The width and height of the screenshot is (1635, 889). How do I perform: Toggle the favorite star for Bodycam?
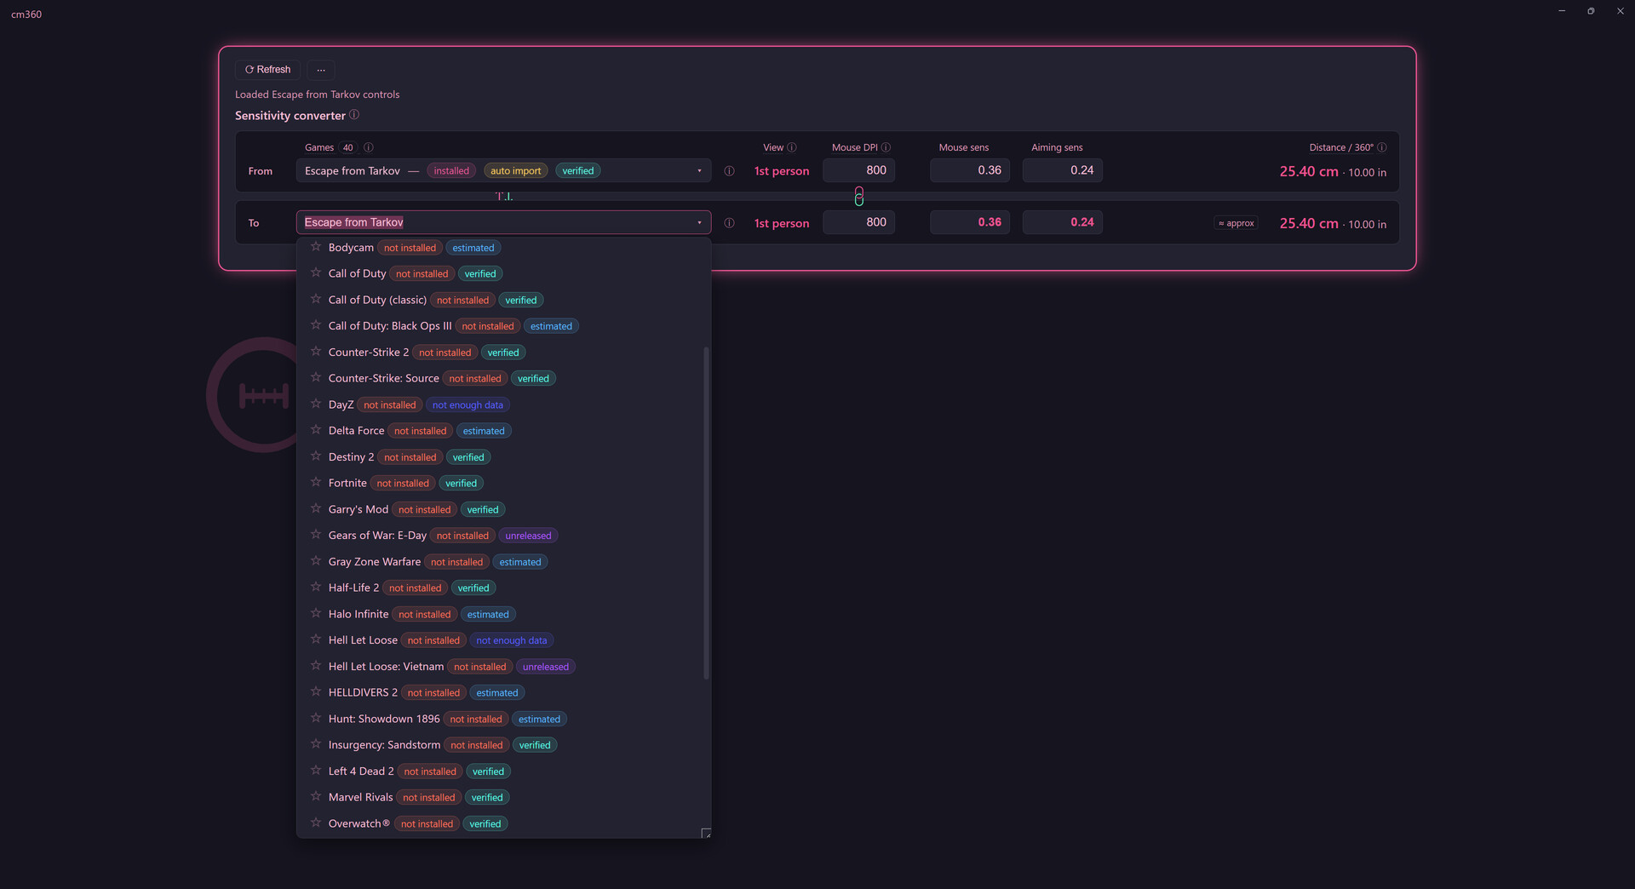(x=316, y=247)
